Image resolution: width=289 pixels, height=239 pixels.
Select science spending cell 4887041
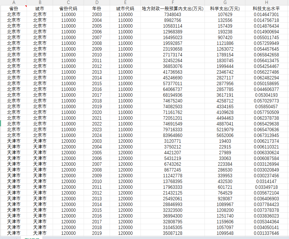[225, 124]
